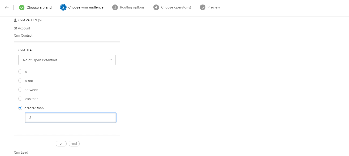Open the No of Open Potentials dropdown

[x=67, y=60]
